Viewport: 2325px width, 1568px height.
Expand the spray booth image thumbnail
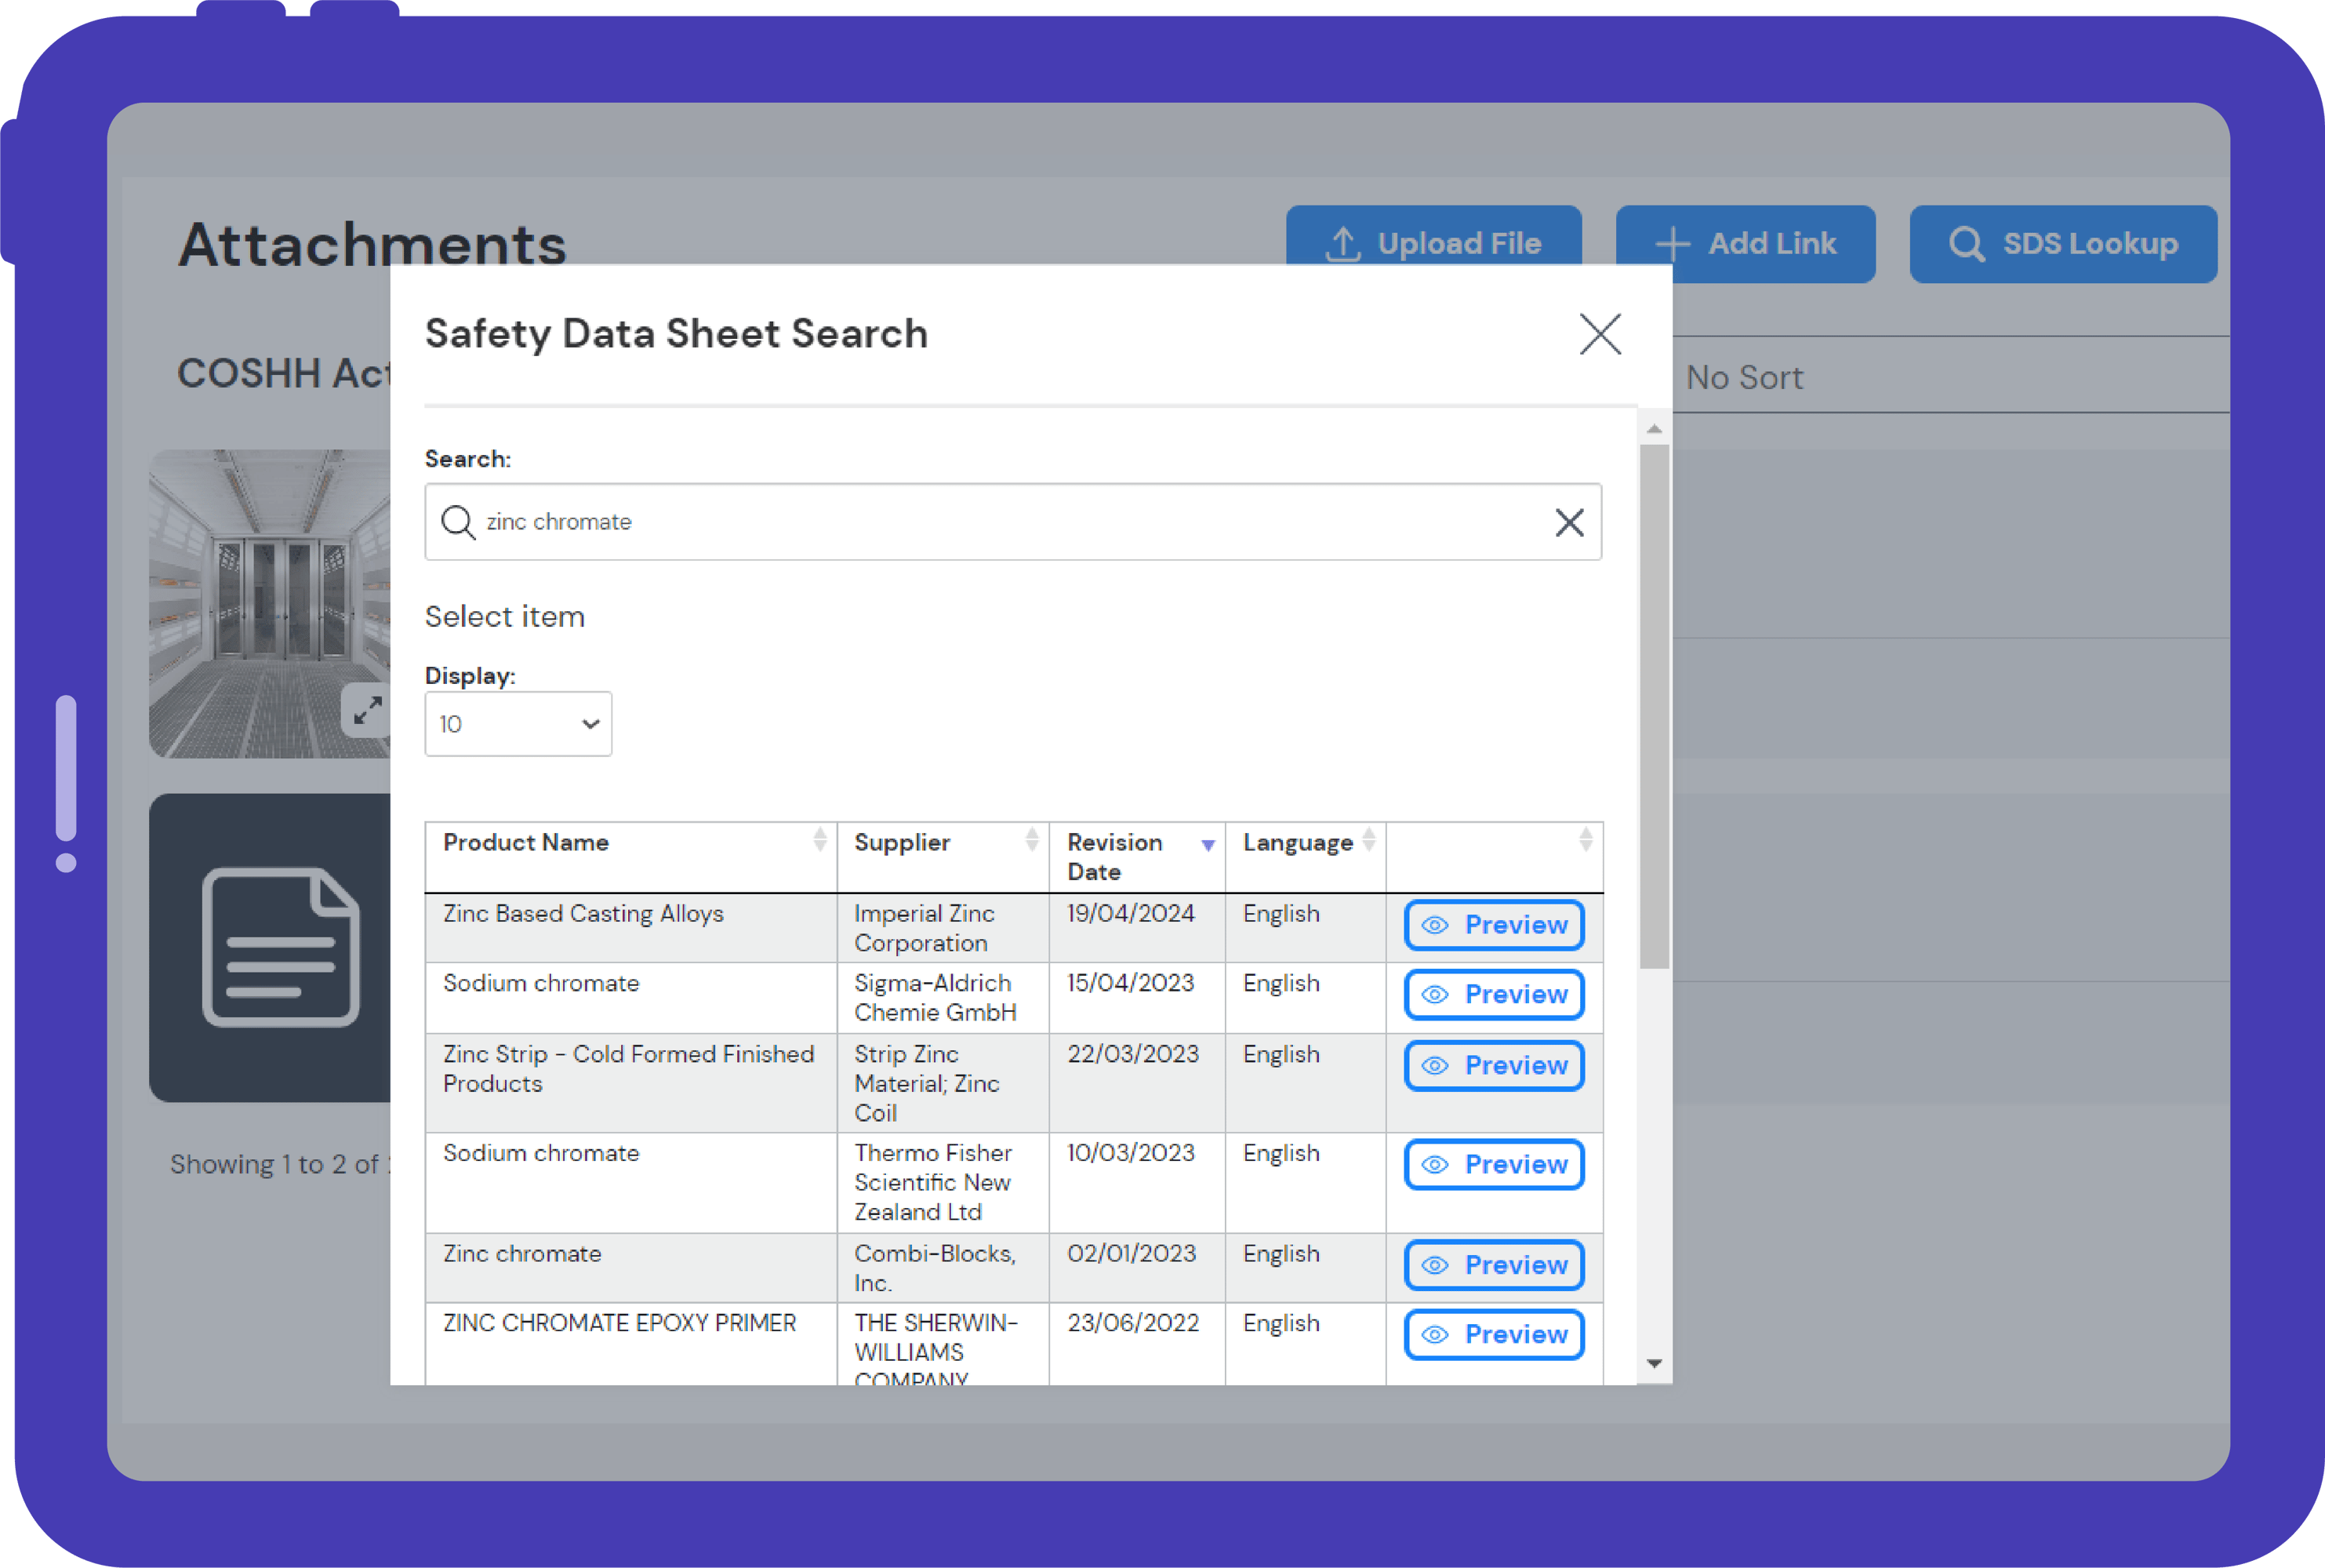coord(366,711)
